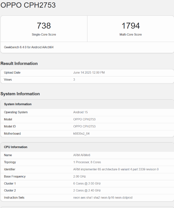Select the 1 Processor, 8 Cores value
Image resolution: width=174 pixels, height=208 pixels.
click(87, 162)
